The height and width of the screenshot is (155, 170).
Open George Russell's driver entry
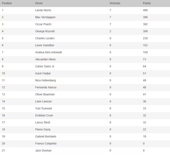(45, 31)
